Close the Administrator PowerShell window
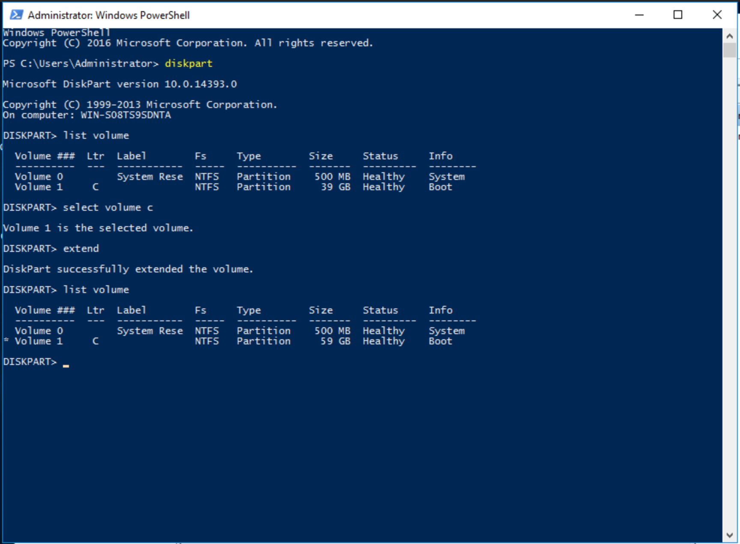740x544 pixels. tap(717, 15)
